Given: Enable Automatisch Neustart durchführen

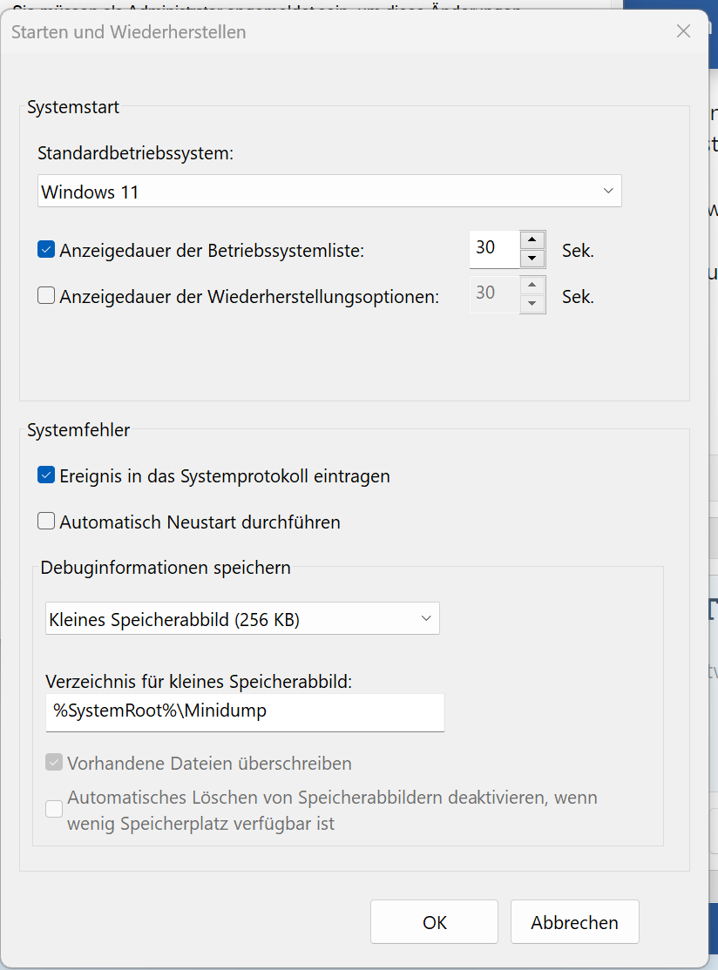Looking at the screenshot, I should (46, 522).
